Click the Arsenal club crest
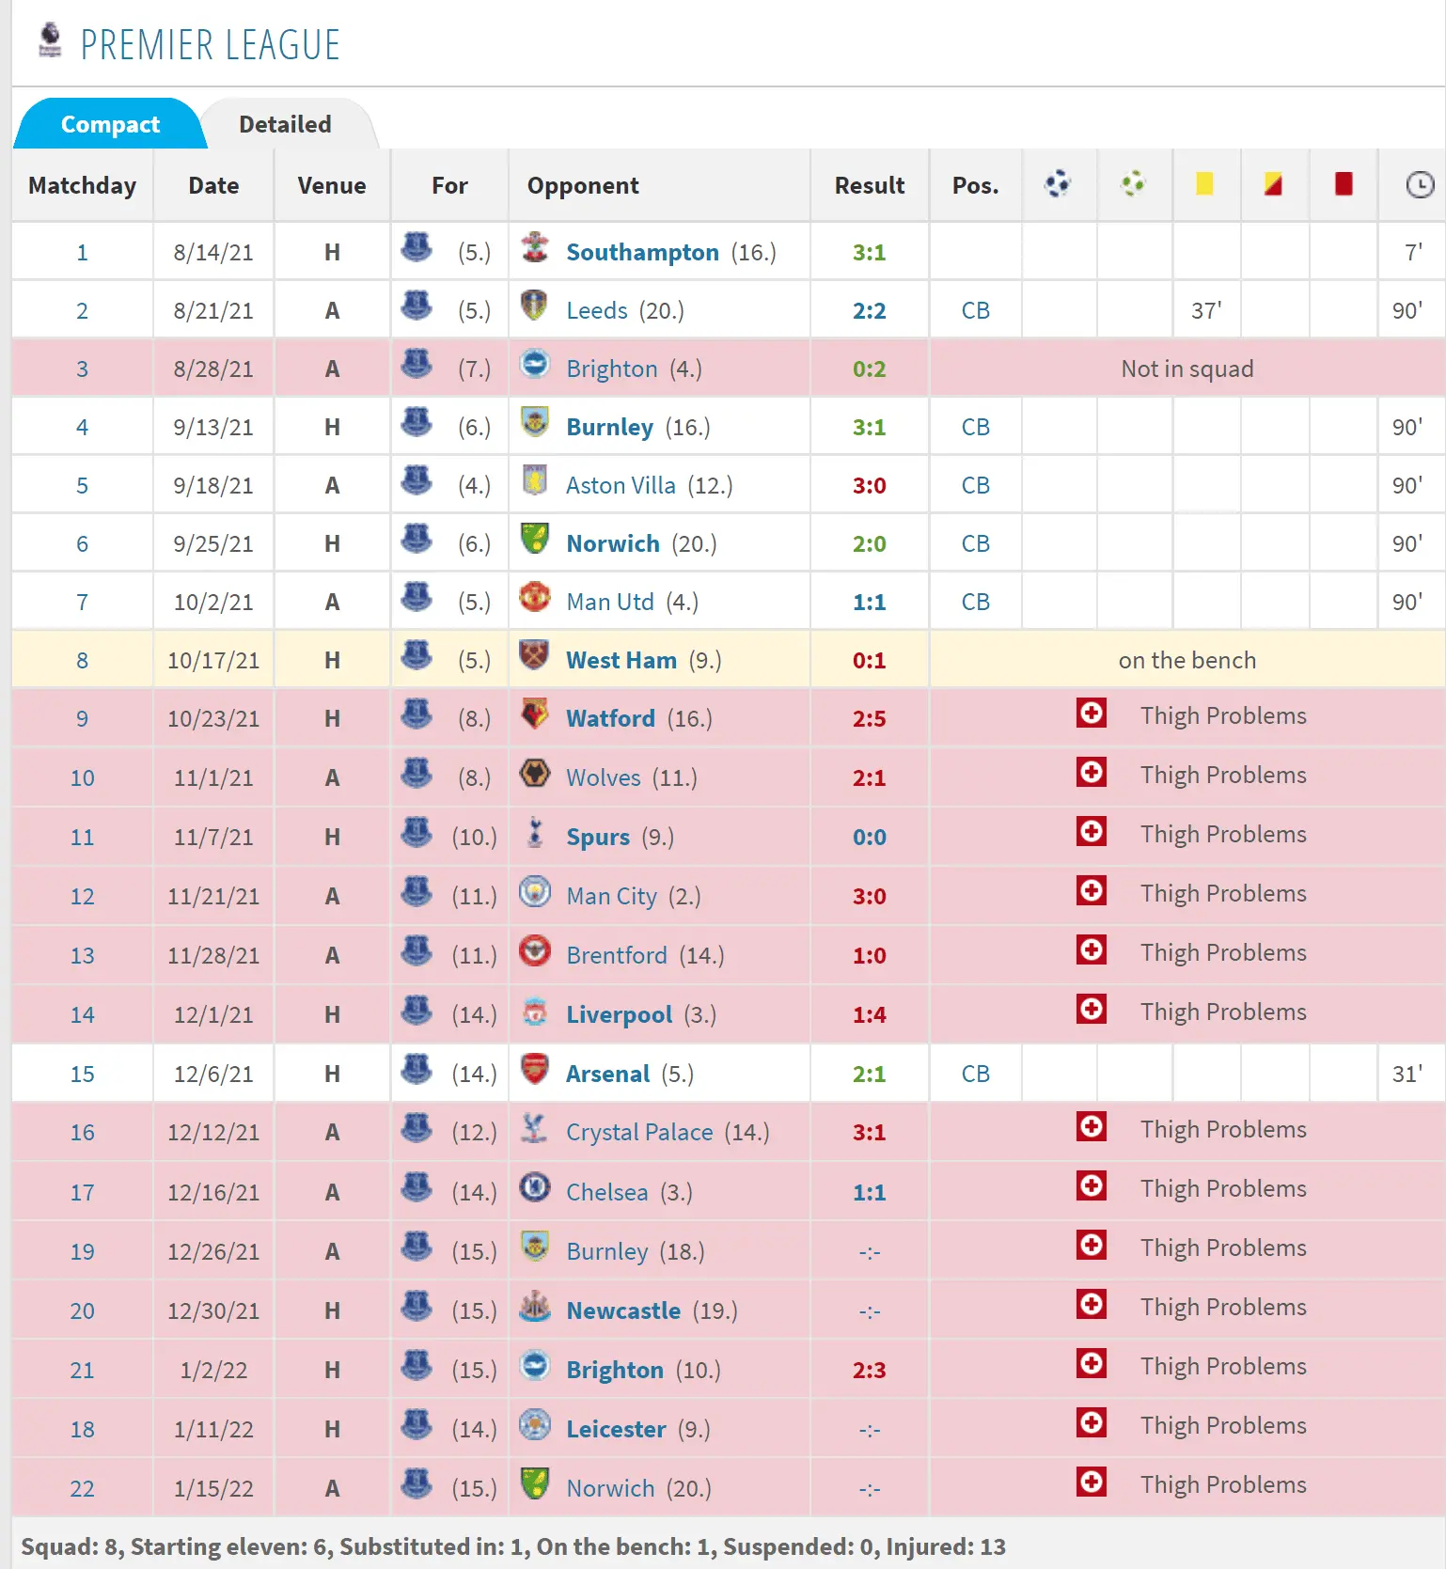1446x1569 pixels. click(x=535, y=1070)
